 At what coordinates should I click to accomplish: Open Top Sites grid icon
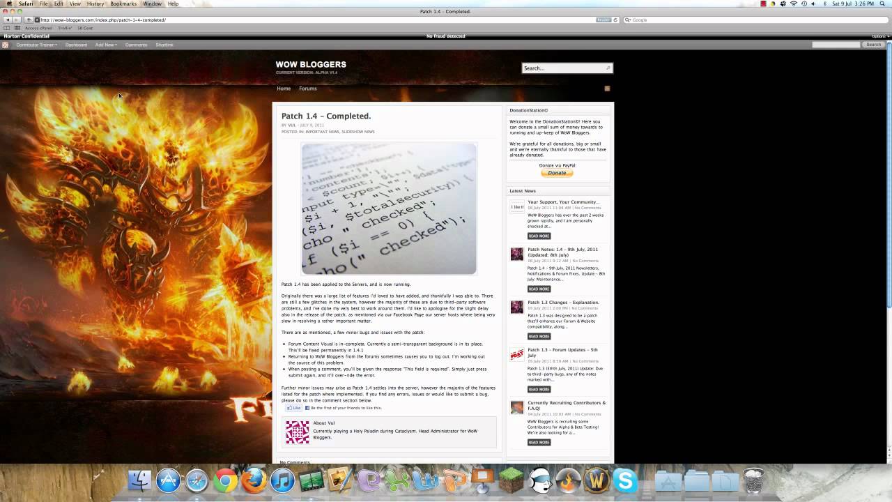tap(17, 28)
